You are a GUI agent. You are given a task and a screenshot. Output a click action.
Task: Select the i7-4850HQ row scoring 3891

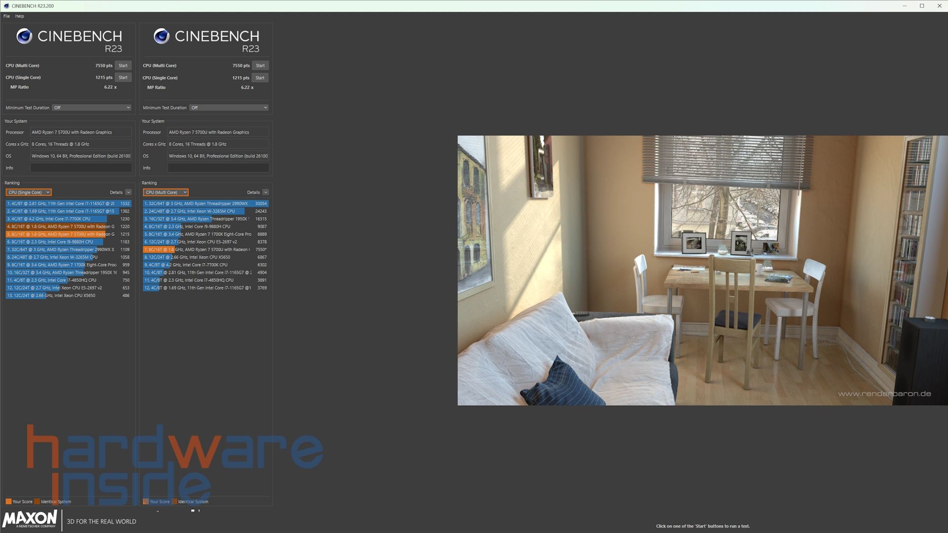[206, 280]
